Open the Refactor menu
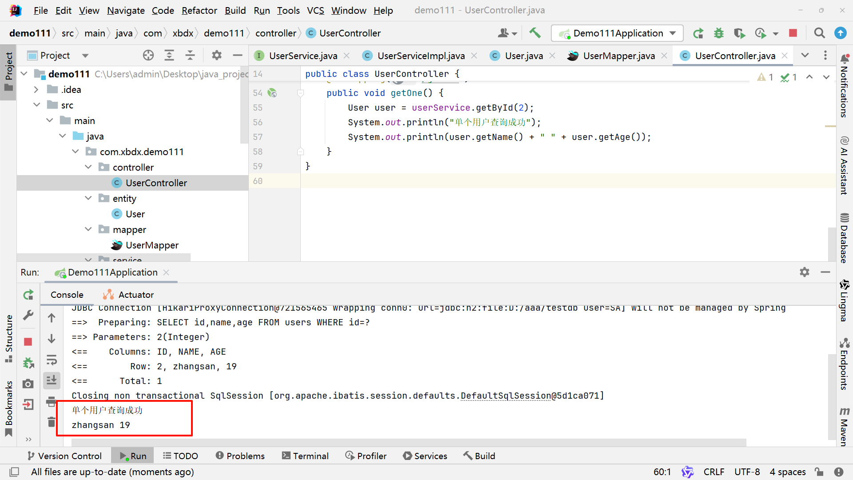The width and height of the screenshot is (853, 480). pos(199,10)
